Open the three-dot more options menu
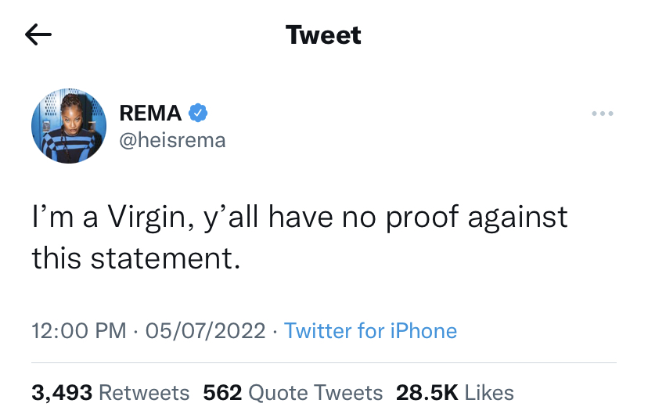Viewport: 648px width, 407px height. click(602, 114)
